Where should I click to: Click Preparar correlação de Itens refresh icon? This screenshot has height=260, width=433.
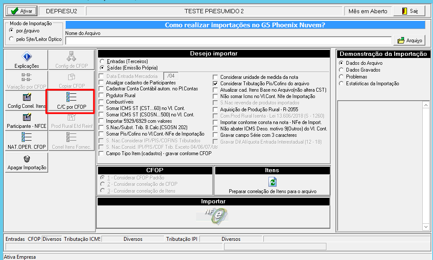pos(272,182)
